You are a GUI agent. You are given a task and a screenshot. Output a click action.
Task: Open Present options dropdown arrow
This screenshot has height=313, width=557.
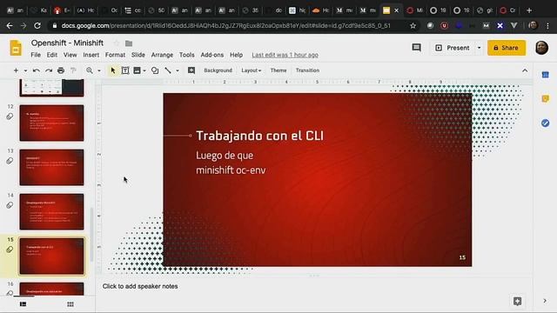479,48
